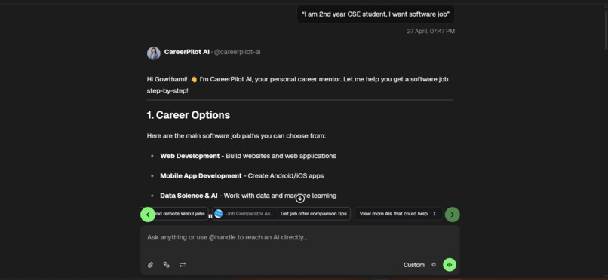Expand View more AIs that could help
The height and width of the screenshot is (280, 608).
click(398, 214)
